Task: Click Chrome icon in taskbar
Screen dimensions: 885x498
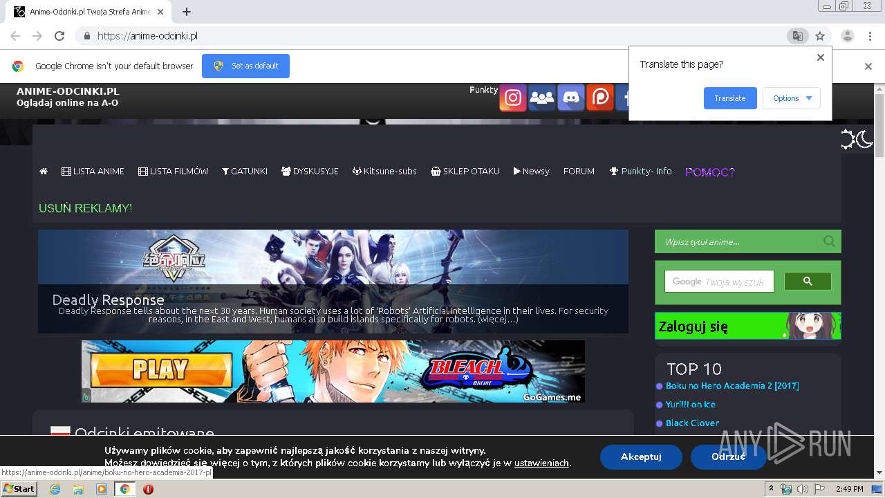Action: [x=124, y=489]
